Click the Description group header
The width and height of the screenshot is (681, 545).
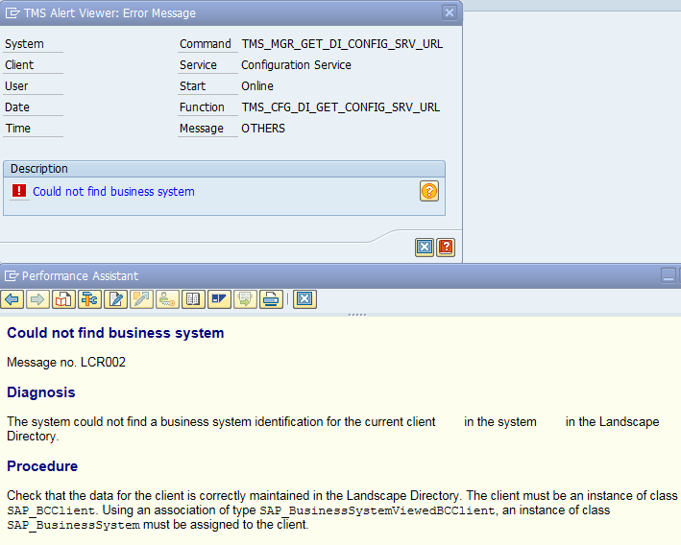(224, 169)
